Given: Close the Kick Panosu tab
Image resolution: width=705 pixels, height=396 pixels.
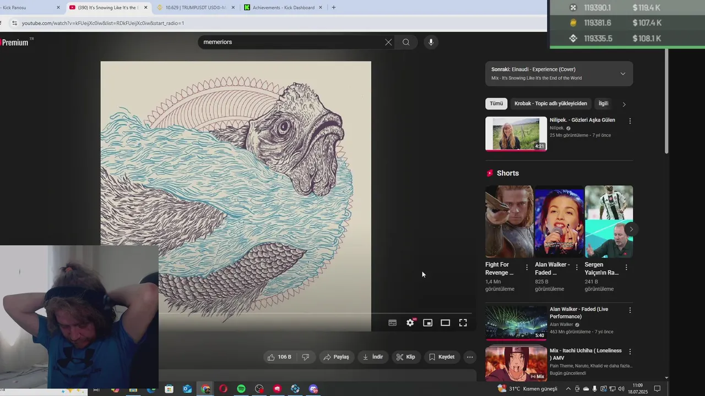Looking at the screenshot, I should point(58,8).
